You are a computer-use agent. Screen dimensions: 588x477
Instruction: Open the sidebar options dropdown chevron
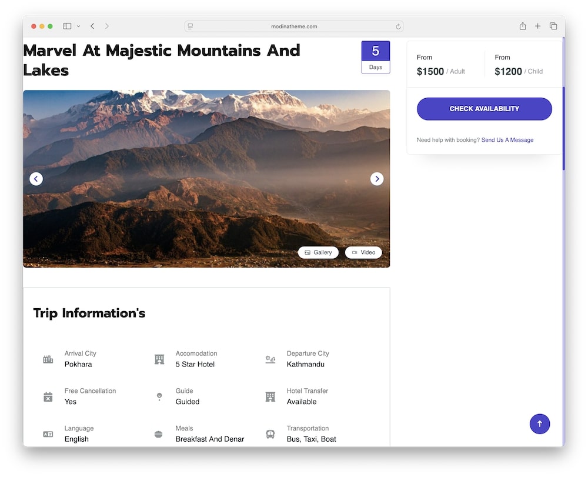(x=78, y=26)
